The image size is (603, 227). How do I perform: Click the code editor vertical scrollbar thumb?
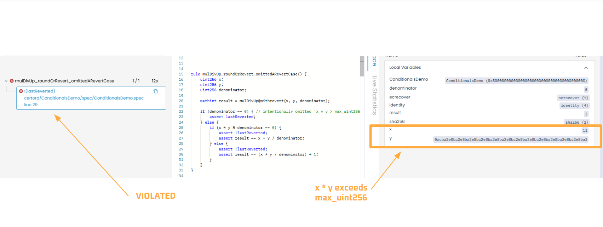362,66
